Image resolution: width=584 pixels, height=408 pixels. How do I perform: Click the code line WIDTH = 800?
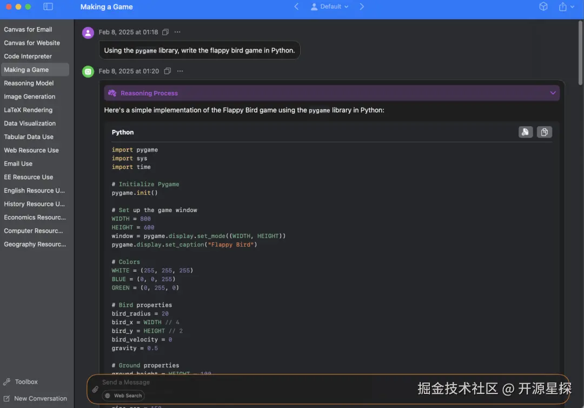131,219
